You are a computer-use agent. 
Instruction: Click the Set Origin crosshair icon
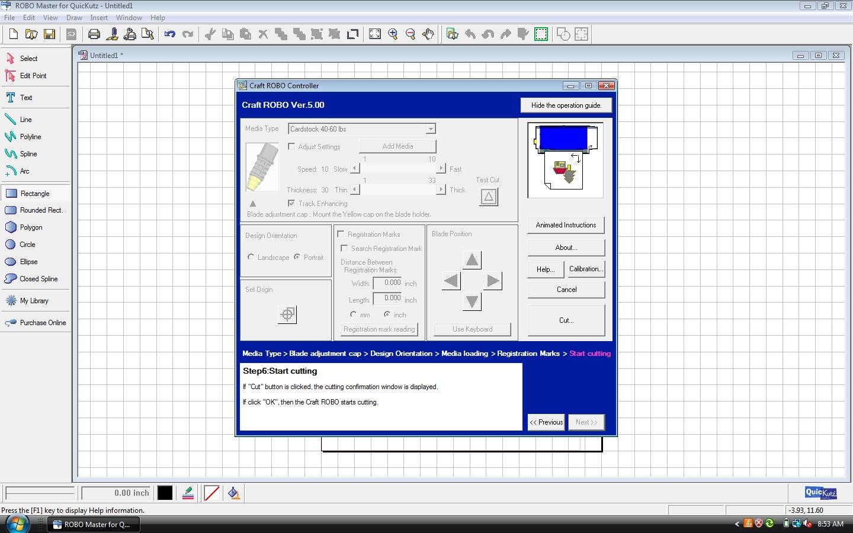coord(287,314)
